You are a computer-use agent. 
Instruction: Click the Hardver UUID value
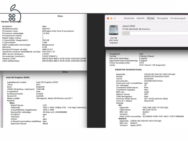tap(64, 59)
